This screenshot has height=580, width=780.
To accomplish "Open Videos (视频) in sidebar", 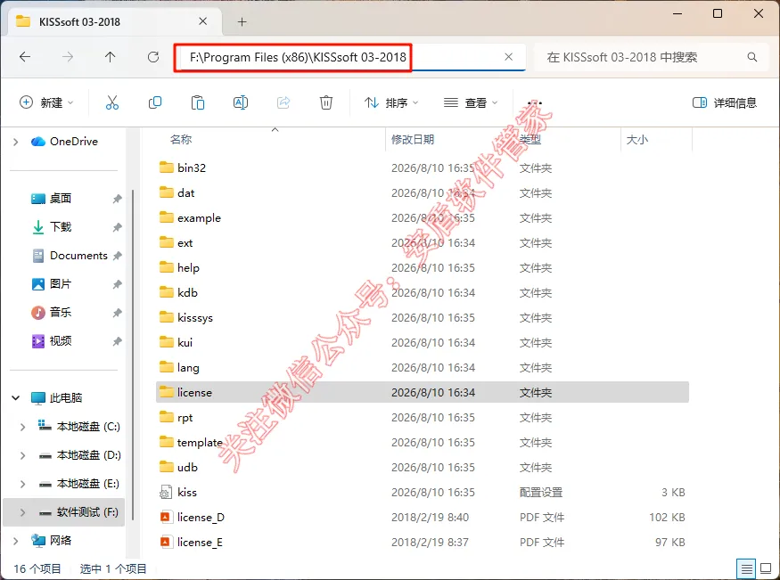I will click(61, 341).
